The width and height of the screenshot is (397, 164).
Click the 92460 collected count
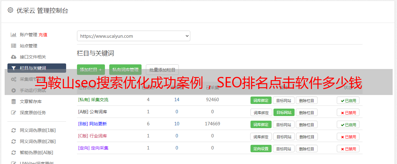point(212,100)
